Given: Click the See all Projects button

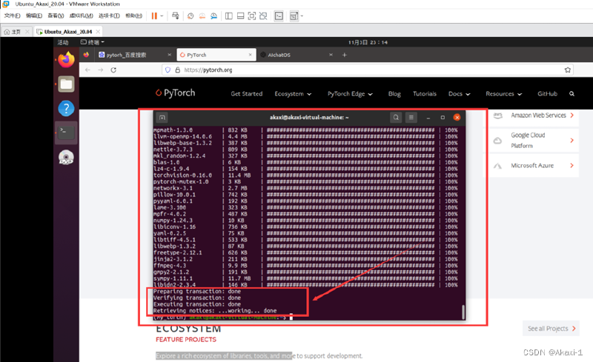Looking at the screenshot, I should (551, 329).
